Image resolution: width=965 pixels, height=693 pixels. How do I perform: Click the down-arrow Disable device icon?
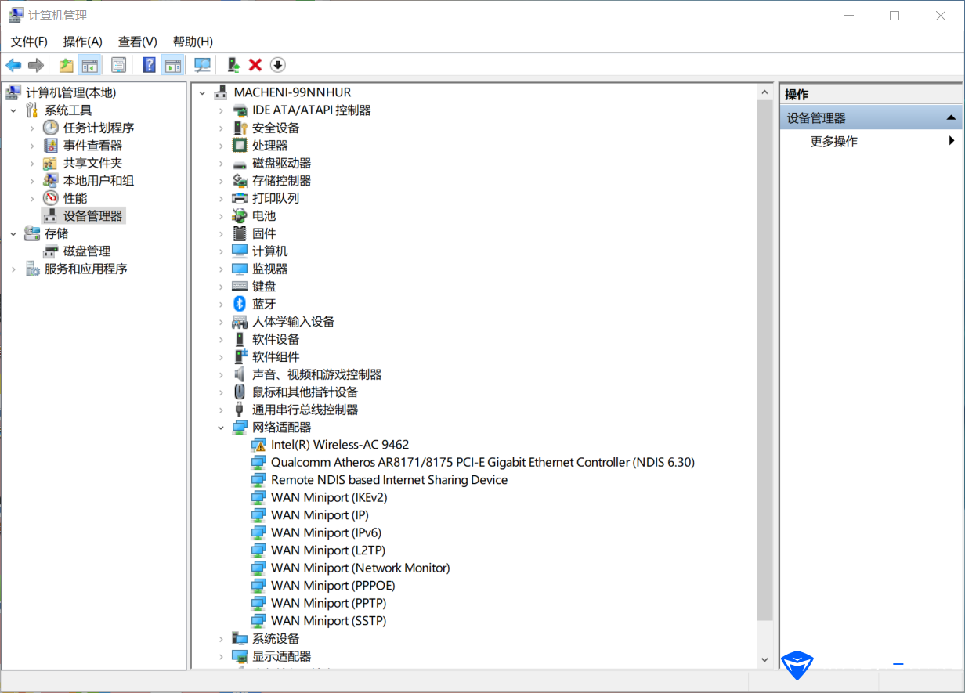277,65
